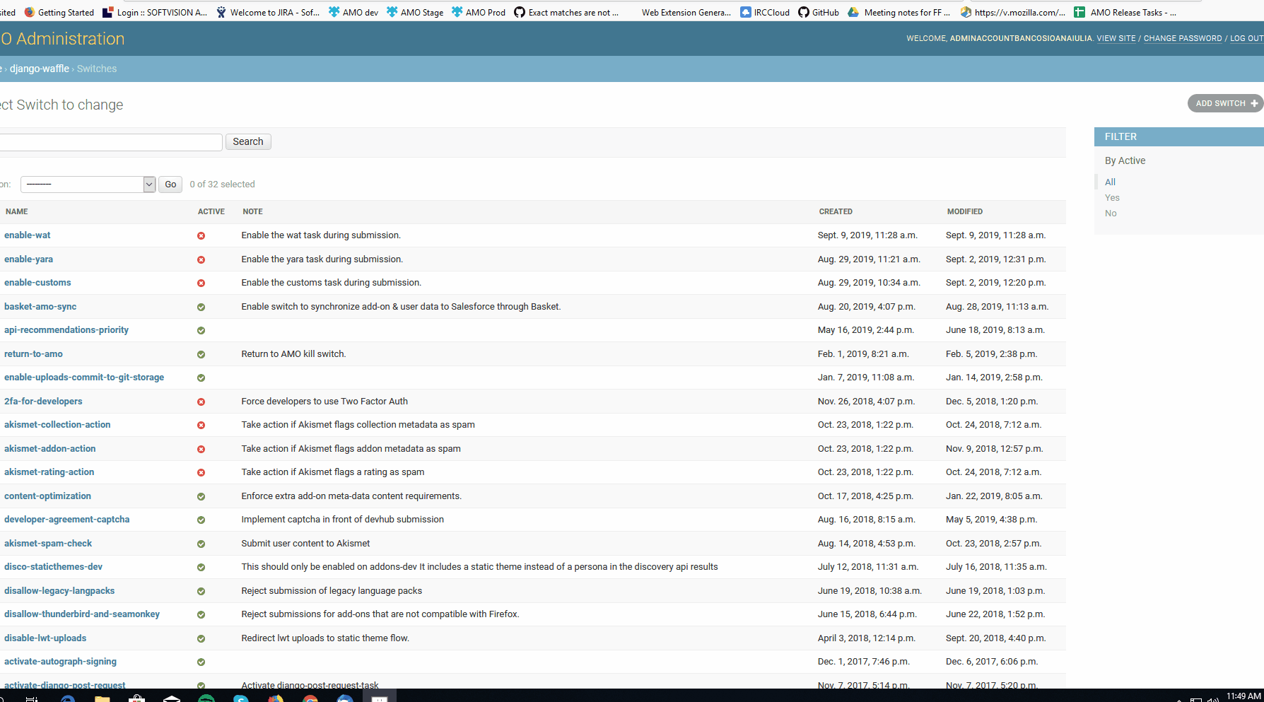The image size is (1264, 702).
Task: Open the Getting Started Firefox bookmark
Action: 59,12
